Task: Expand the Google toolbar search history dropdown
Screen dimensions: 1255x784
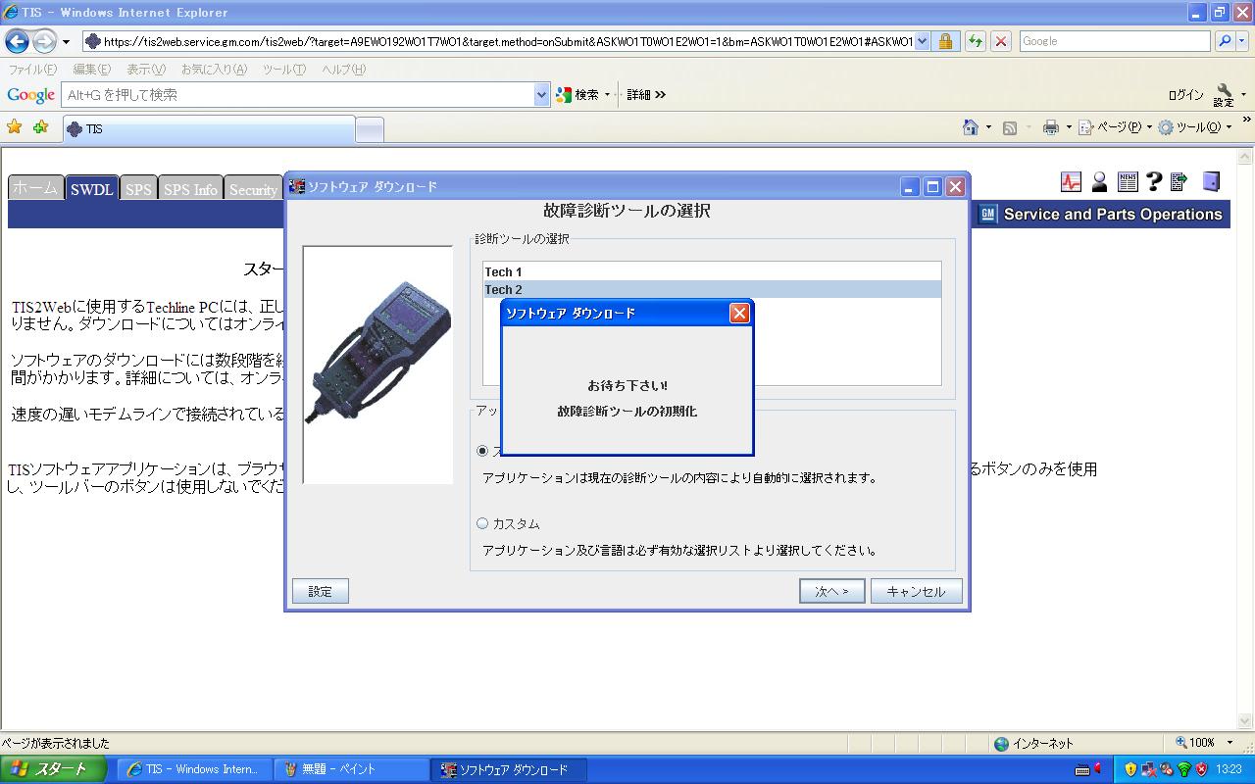Action: [x=542, y=95]
